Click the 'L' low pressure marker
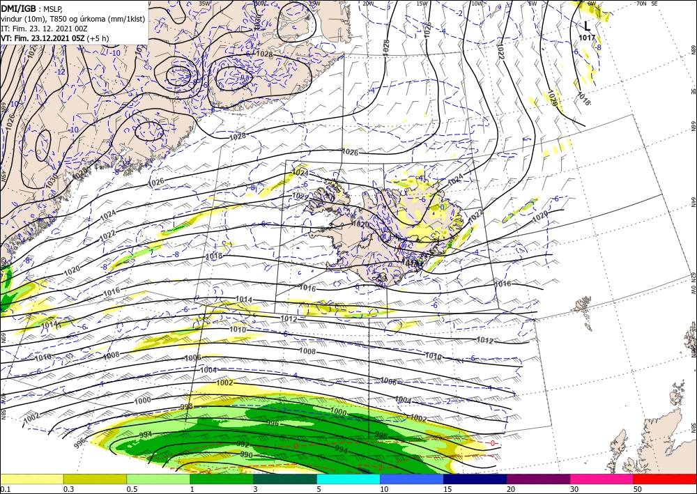This screenshot has width=697, height=494. [x=587, y=26]
